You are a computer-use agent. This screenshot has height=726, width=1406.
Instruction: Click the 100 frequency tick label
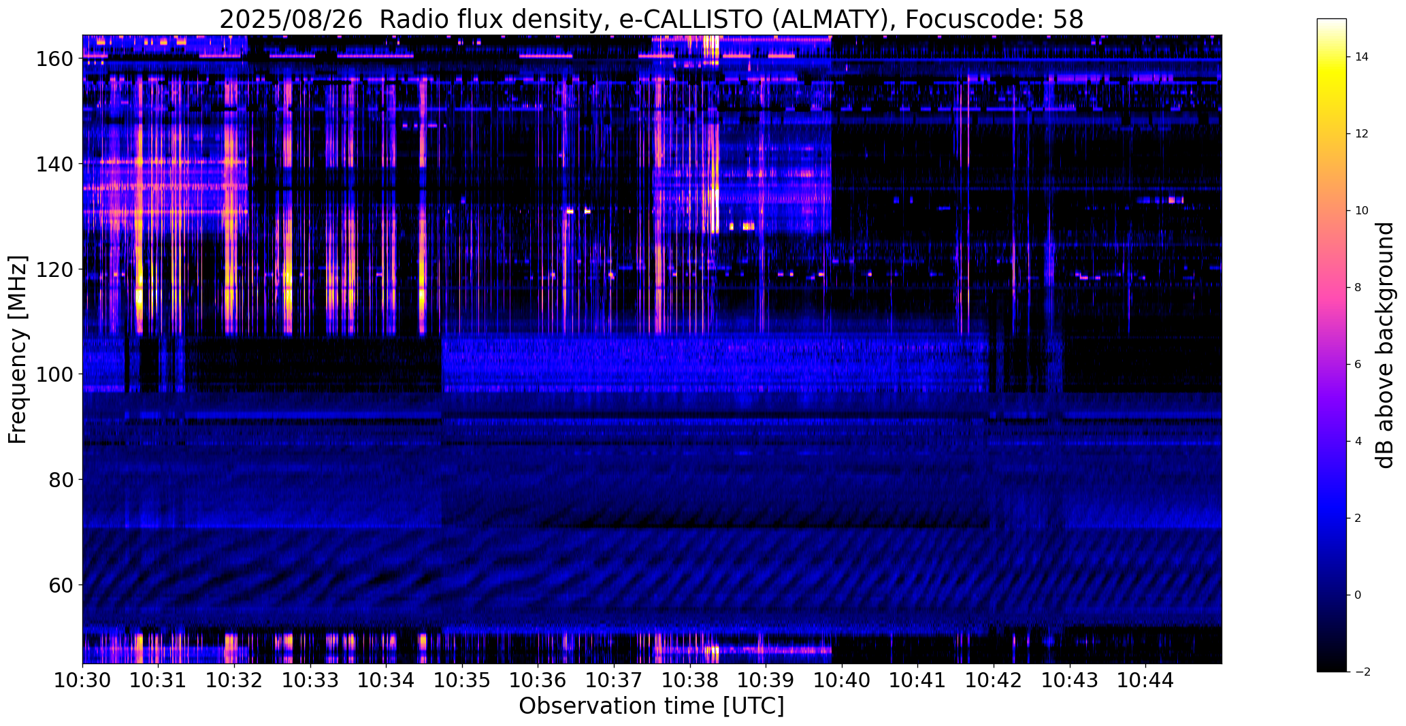click(x=56, y=374)
